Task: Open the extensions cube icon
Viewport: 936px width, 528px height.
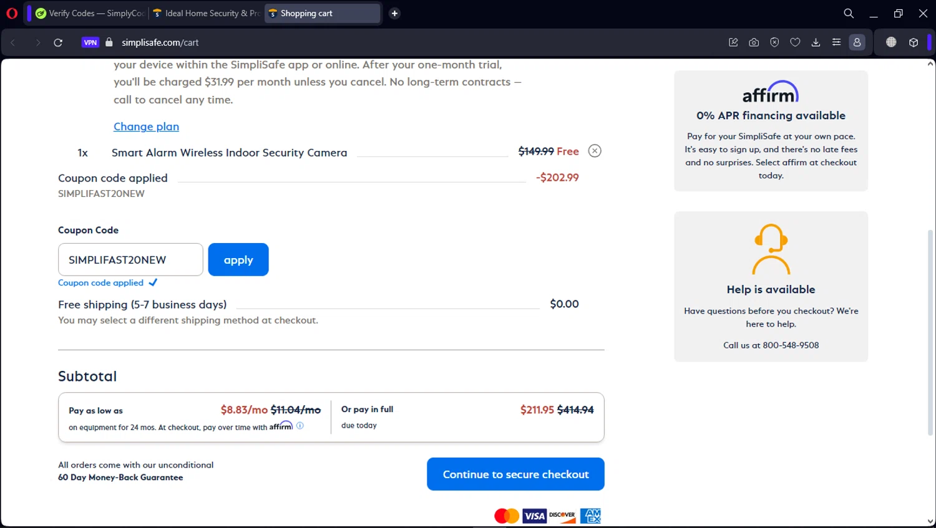Action: click(914, 42)
